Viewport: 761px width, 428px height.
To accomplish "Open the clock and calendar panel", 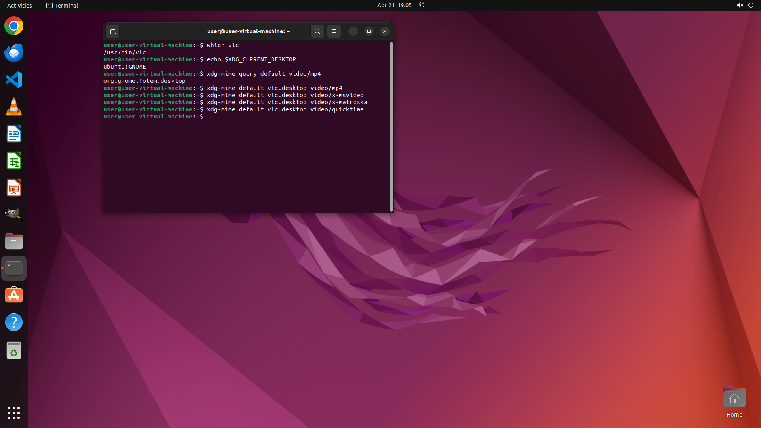I will click(x=394, y=5).
